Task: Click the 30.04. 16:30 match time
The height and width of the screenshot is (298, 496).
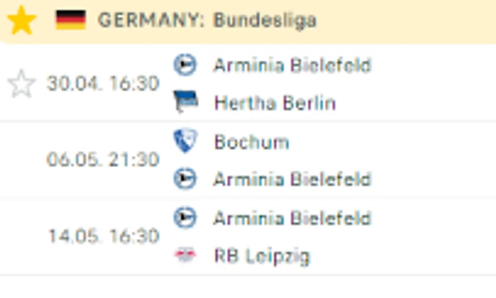Action: click(103, 84)
